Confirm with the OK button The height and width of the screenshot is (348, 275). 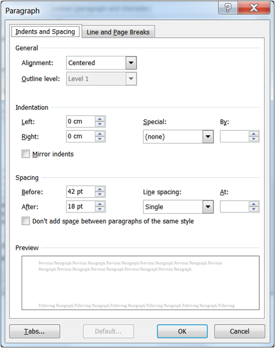pos(182,331)
